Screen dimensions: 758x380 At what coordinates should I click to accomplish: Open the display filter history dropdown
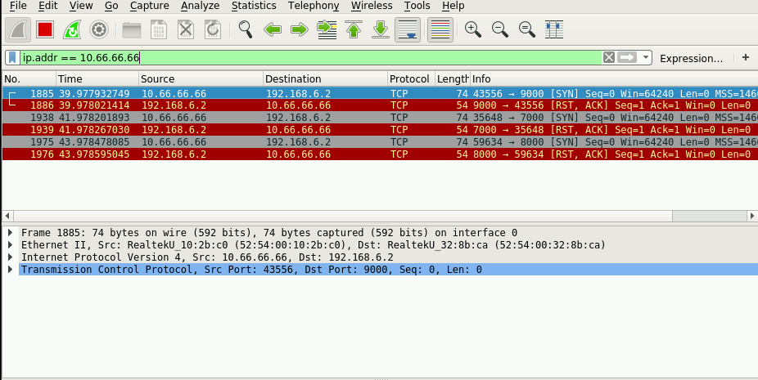(x=646, y=58)
